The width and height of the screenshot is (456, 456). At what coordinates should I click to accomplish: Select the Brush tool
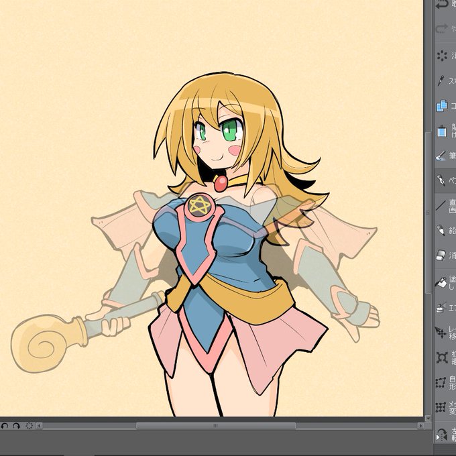(x=441, y=156)
